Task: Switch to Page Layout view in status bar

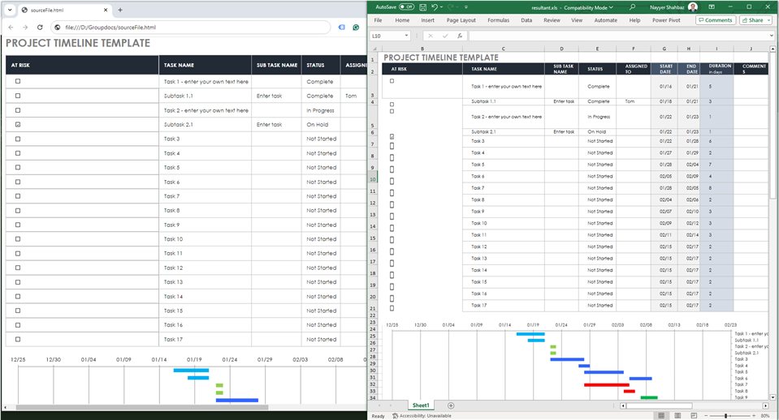Action: [677, 415]
